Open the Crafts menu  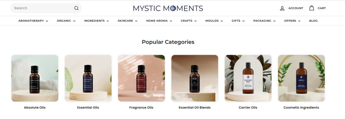189,21
